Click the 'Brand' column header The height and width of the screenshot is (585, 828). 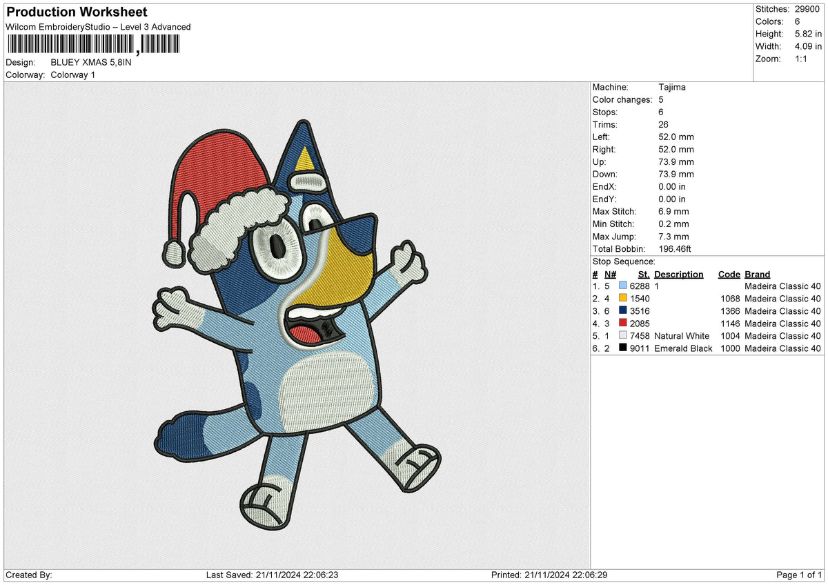pyautogui.click(x=758, y=274)
